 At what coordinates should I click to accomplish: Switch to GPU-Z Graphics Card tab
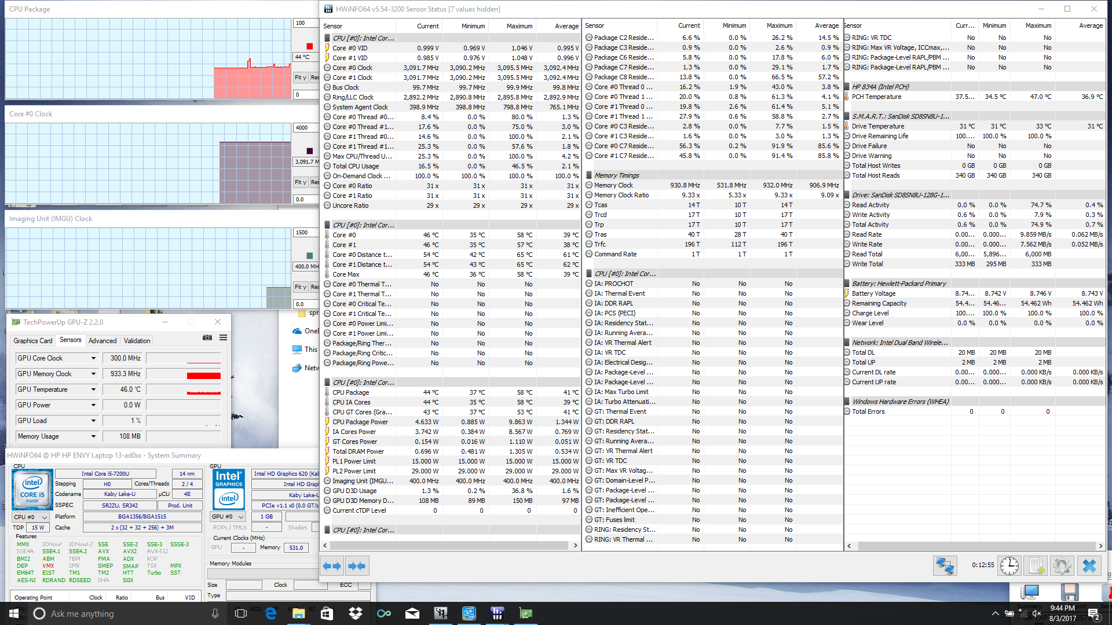[33, 341]
